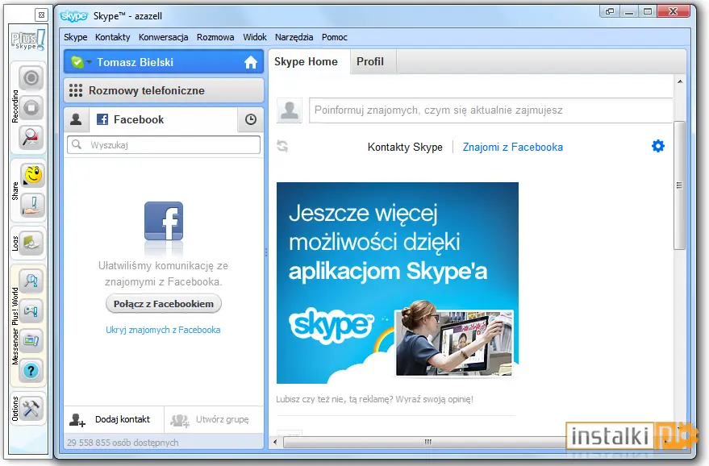
Task: Open the Skype menu
Action: (x=76, y=37)
